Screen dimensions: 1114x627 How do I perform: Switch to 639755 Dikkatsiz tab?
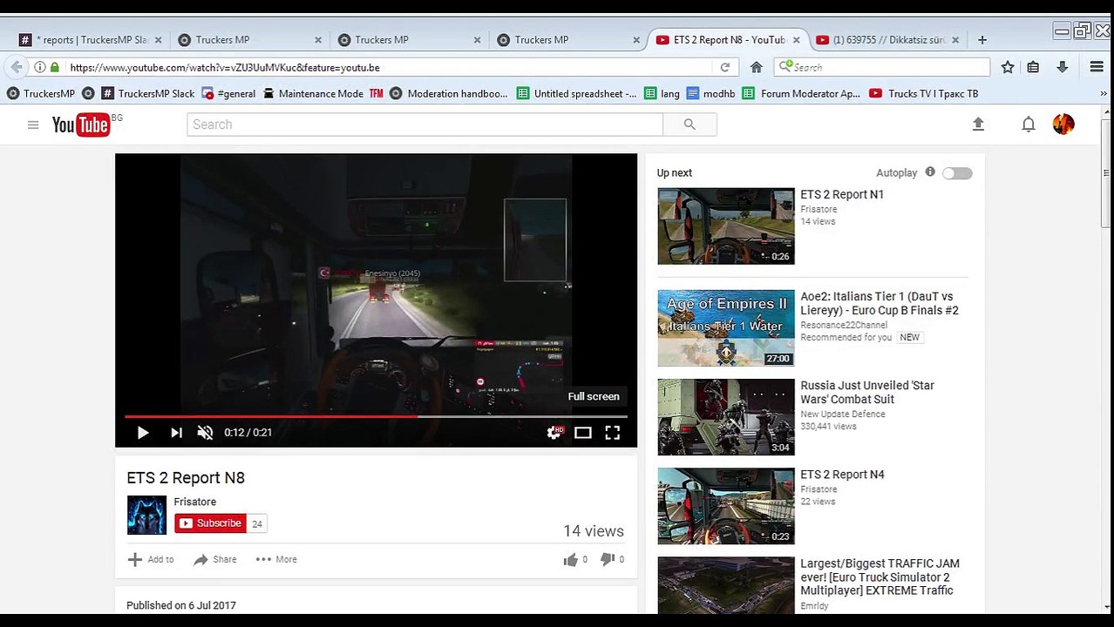[x=886, y=39]
